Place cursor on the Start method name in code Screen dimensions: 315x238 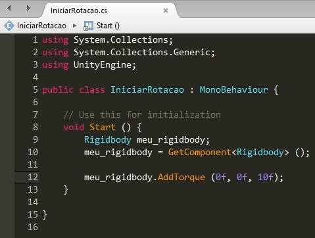[x=103, y=127]
